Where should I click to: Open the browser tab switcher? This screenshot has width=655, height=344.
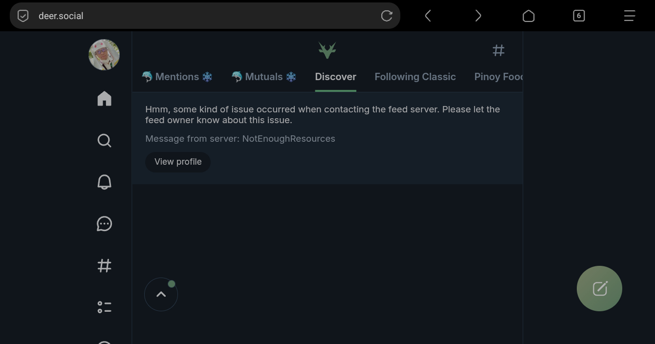coord(579,16)
